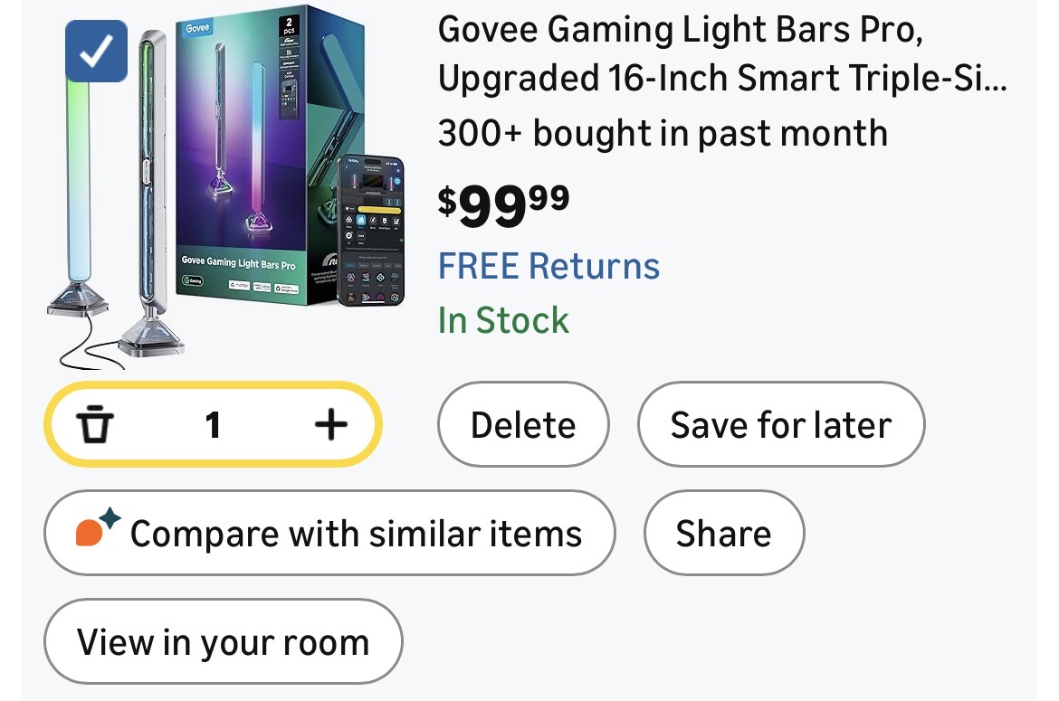Screen dimensions: 1059x701
Task: Tap Save for later
Action: point(780,425)
